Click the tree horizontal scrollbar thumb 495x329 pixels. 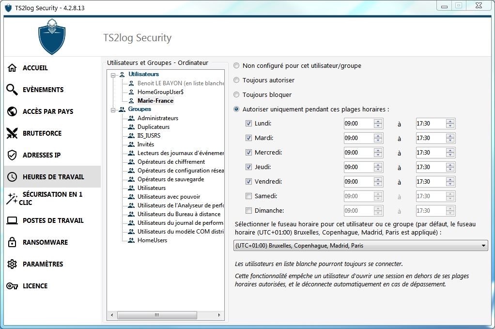point(157,315)
